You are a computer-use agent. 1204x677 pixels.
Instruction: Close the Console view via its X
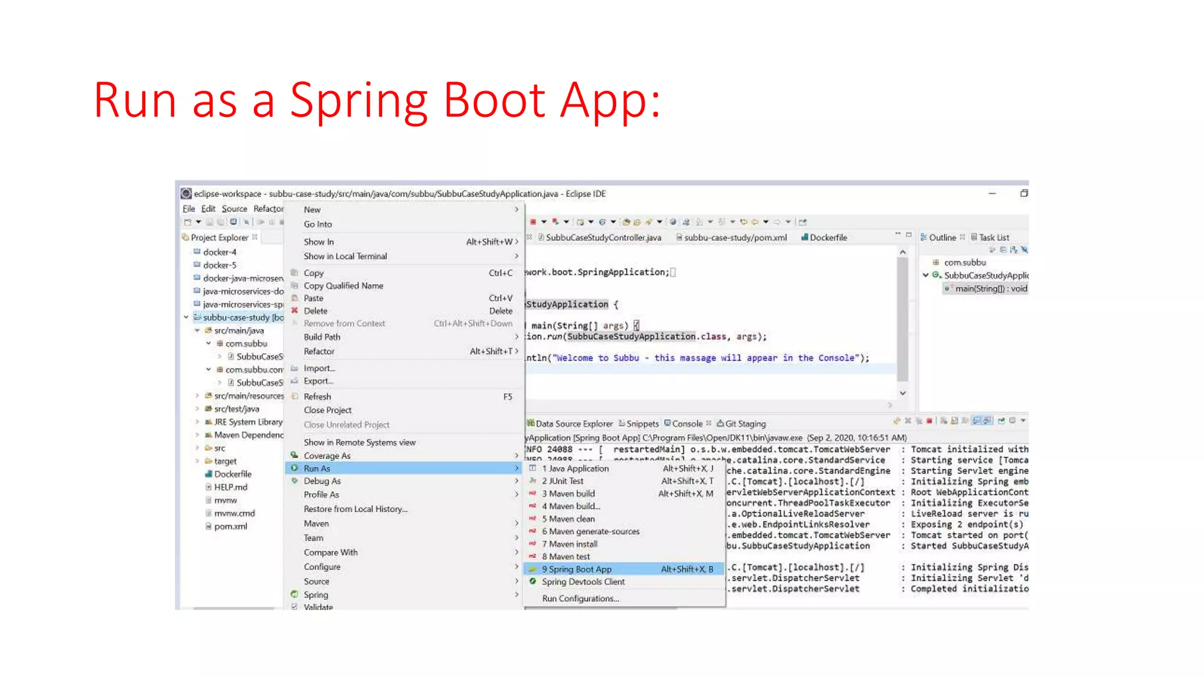tap(709, 423)
